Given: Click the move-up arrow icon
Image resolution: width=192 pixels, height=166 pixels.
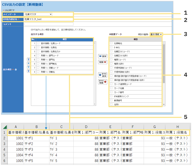Looking at the screenshot, I should pos(28,63).
